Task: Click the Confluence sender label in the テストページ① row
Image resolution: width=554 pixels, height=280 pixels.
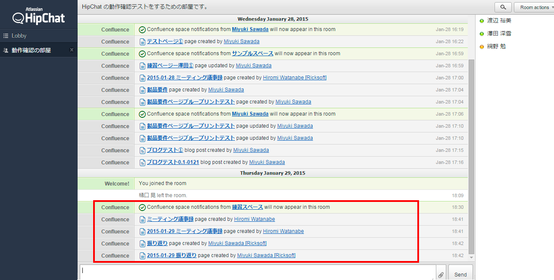Action: point(115,42)
